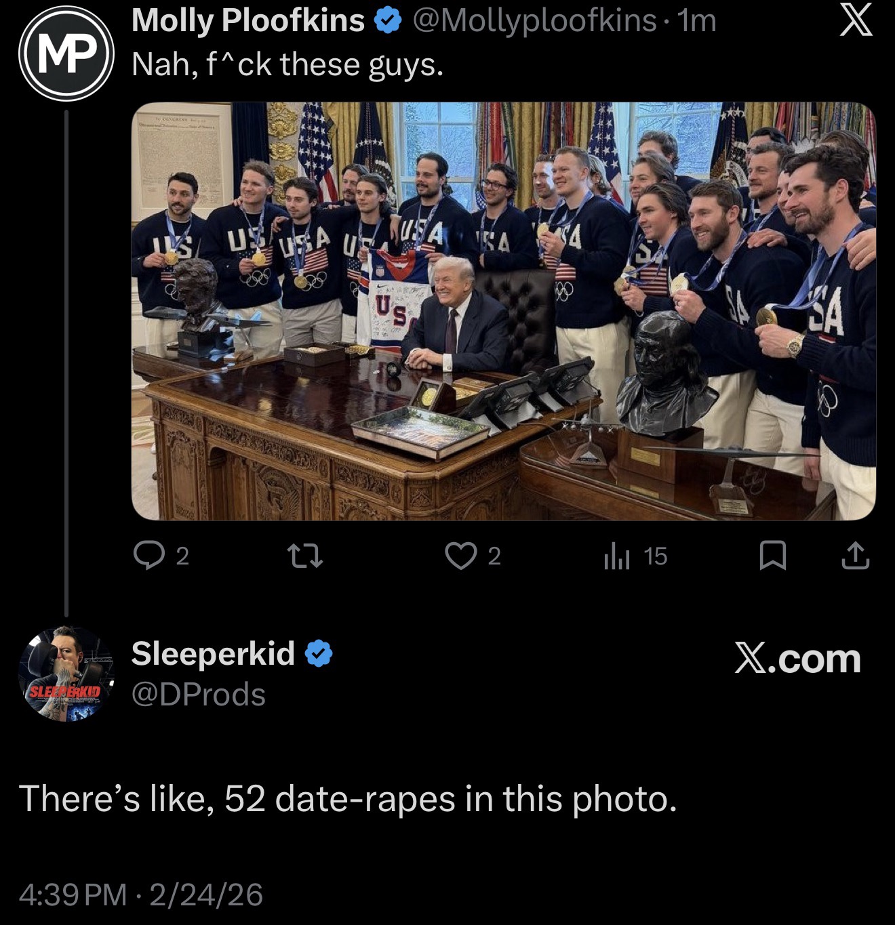Open the MP profile avatar
Viewport: 895px width, 925px height.
pos(66,54)
